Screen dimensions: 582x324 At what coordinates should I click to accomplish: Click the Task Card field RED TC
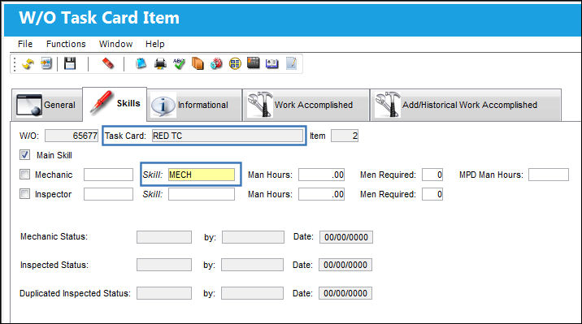[228, 136]
